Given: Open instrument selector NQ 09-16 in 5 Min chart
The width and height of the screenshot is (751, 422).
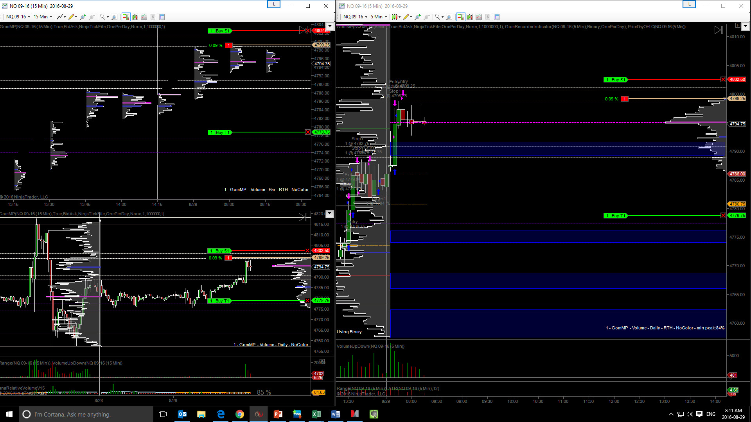Looking at the screenshot, I should 355,17.
